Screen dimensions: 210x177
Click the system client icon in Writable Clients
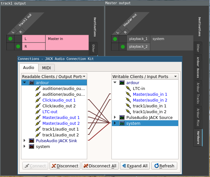pyautogui.click(x=122, y=123)
